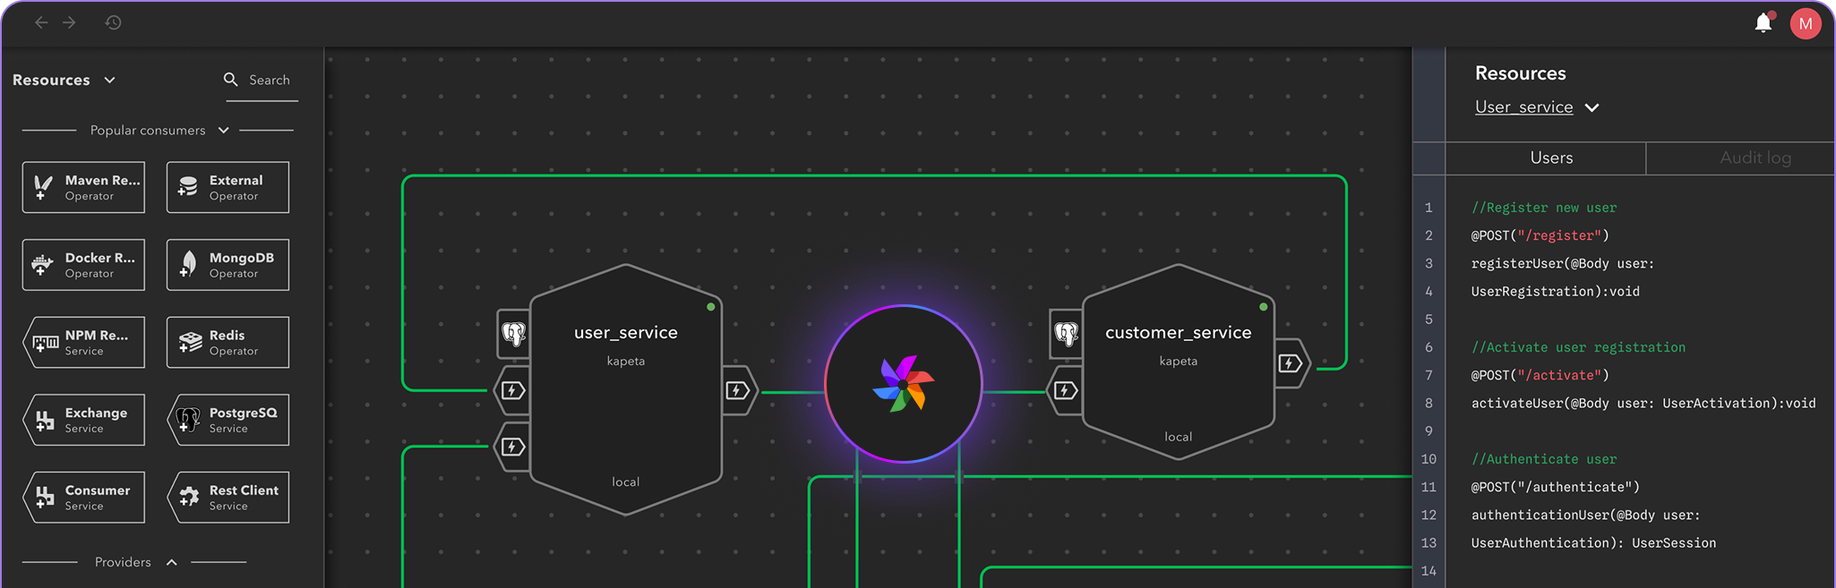Click user_service lower left lightning port
Screen dimensions: 1836x588
pyautogui.click(x=512, y=447)
